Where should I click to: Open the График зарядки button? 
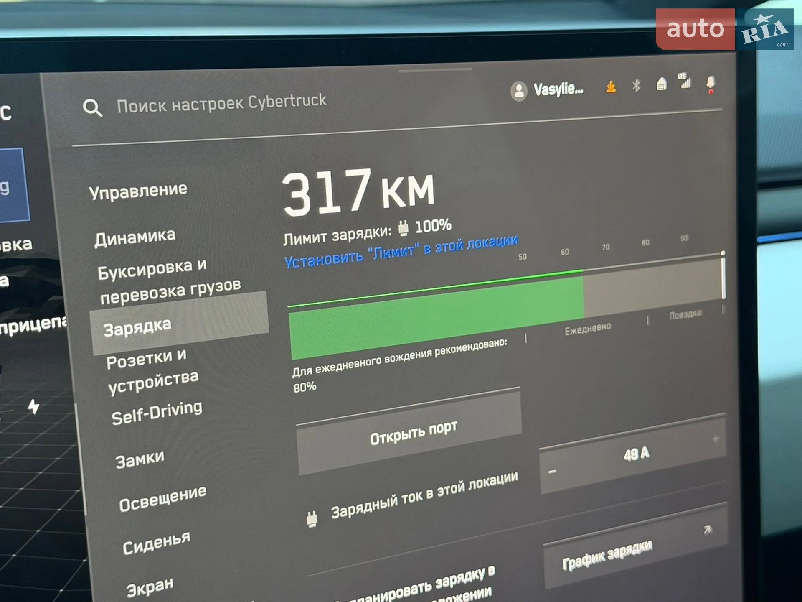[x=636, y=546]
